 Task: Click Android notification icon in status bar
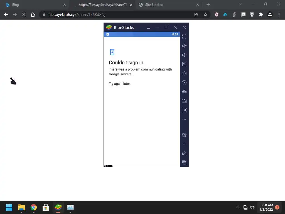pyautogui.click(x=108, y=34)
